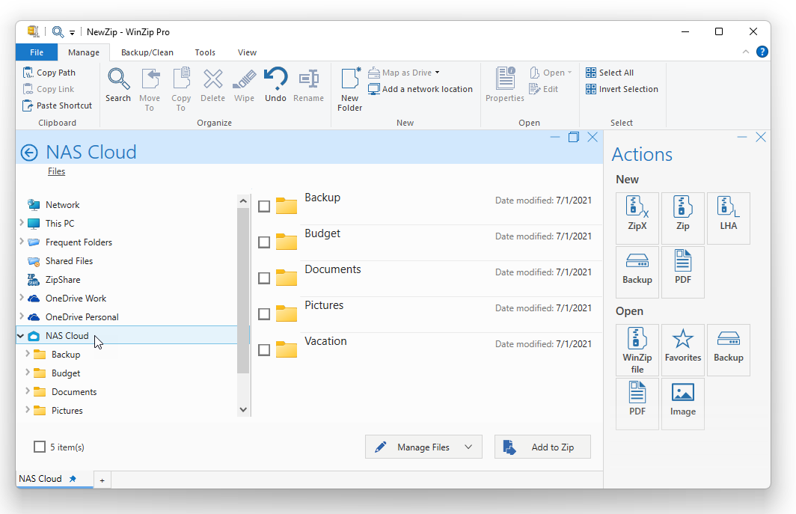
Task: Open the Favorites action
Action: pos(682,349)
